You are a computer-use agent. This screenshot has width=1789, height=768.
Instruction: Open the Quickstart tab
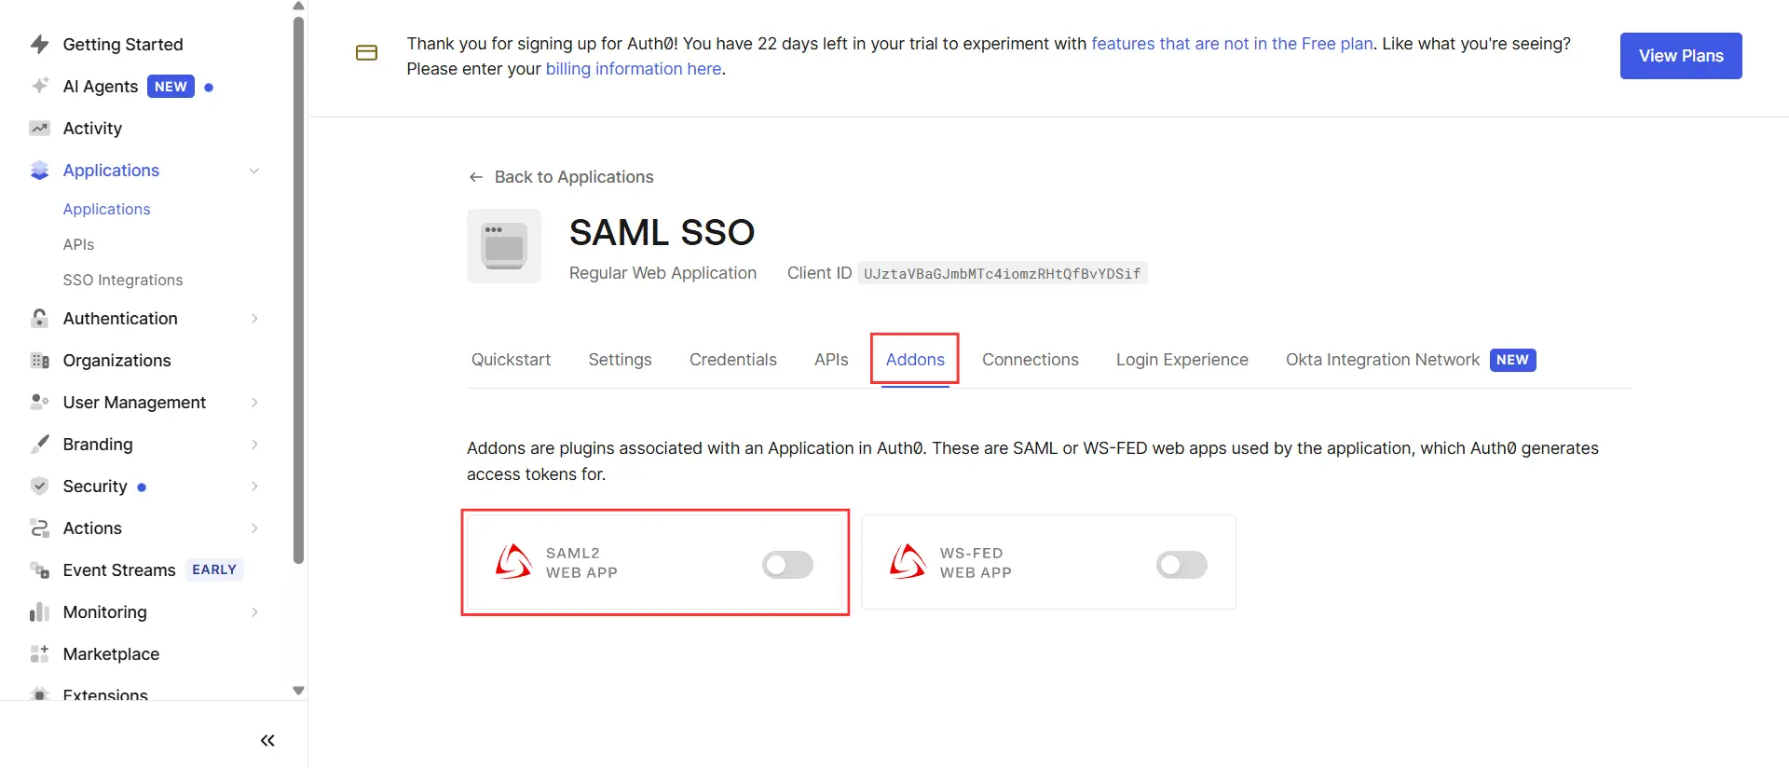511,360
